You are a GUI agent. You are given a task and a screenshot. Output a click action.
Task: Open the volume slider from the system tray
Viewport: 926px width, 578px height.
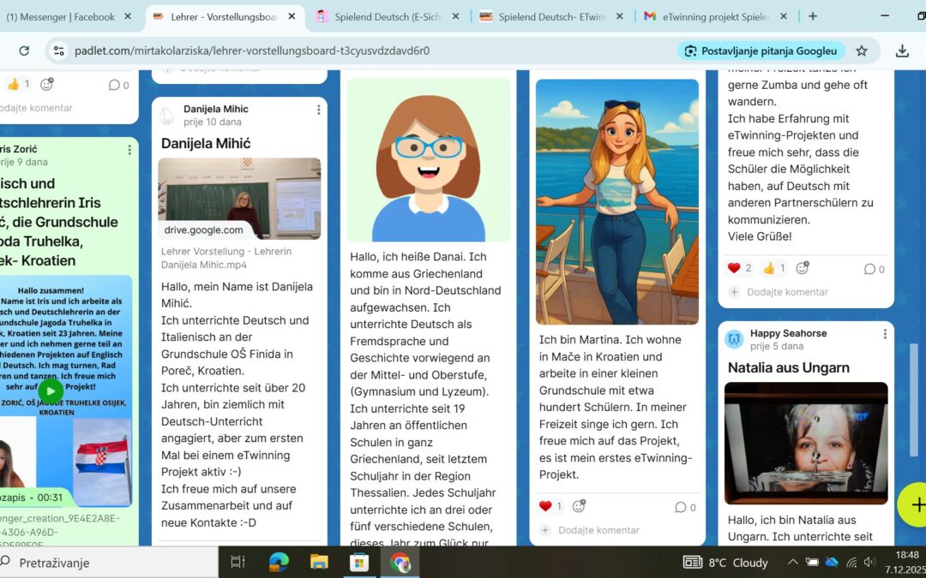click(869, 563)
